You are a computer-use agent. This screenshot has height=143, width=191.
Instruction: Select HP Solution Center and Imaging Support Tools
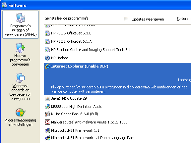[x=91, y=50]
